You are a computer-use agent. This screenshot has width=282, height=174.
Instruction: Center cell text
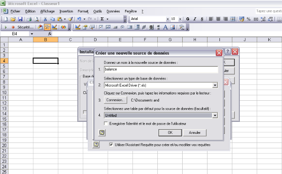click(218, 19)
